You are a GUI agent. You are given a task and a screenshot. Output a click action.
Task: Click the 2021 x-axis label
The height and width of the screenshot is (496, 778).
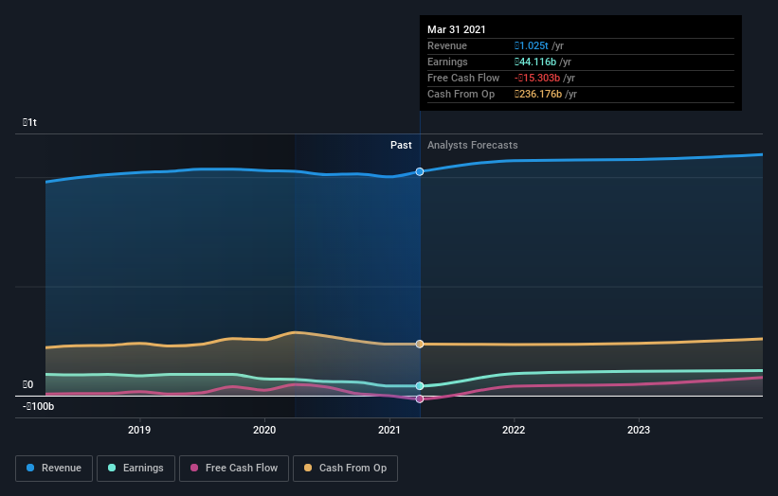click(x=389, y=430)
